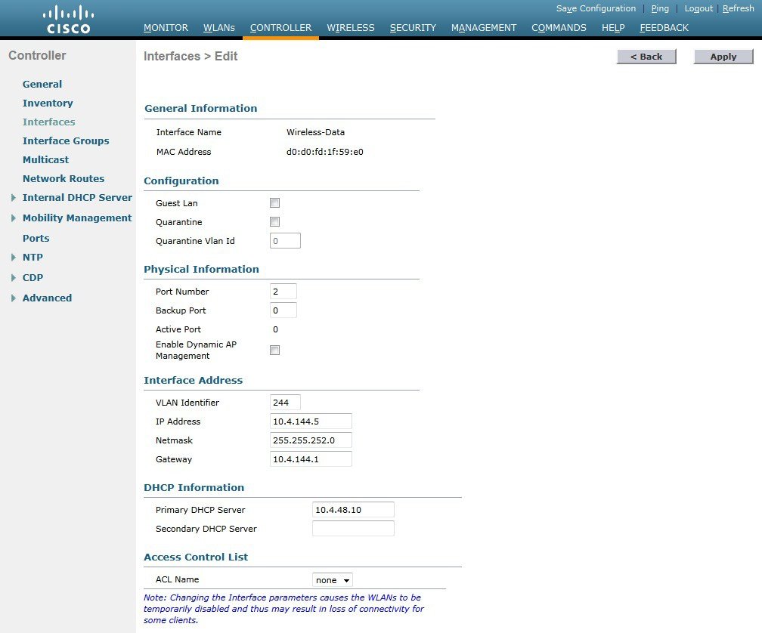Enable the Guest Lan checkbox
Screen dimensions: 762x633
pyautogui.click(x=274, y=202)
